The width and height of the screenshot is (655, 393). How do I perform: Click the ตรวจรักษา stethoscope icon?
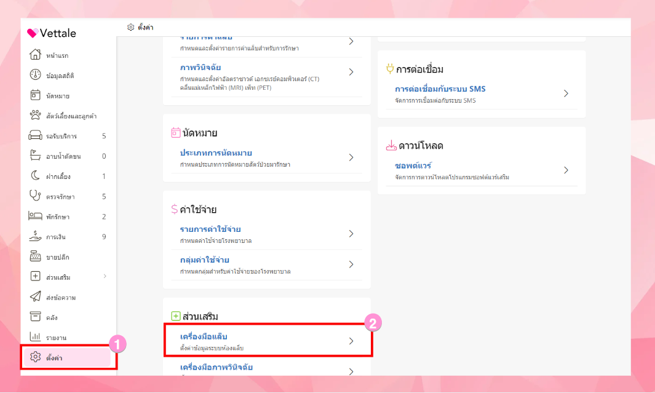[35, 196]
